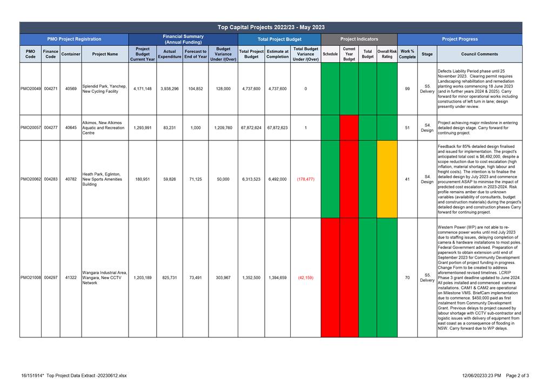The image size is (549, 379).
Task: Click project name Splendid Park, Yanchep, New Cycling Facility
Action: click(104, 89)
